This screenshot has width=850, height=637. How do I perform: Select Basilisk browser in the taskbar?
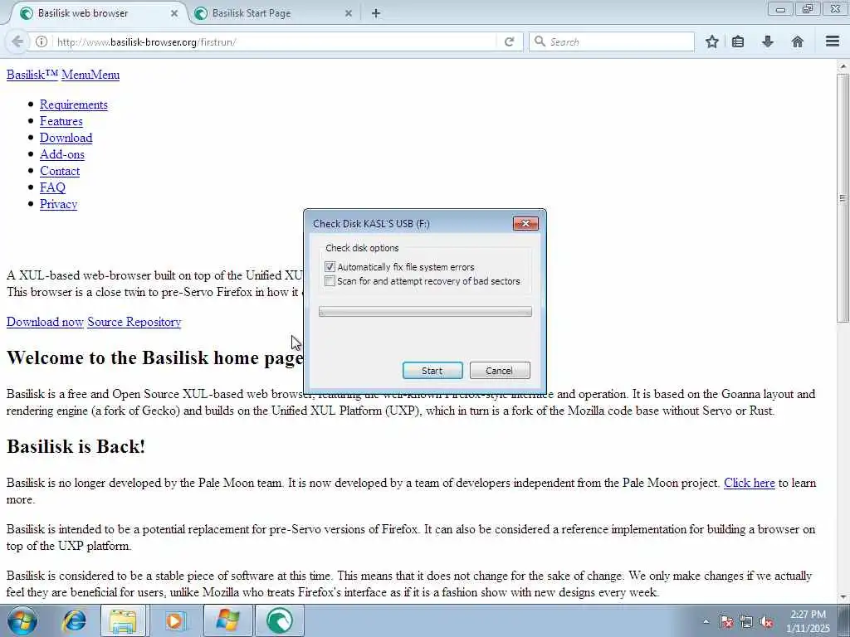point(279,620)
